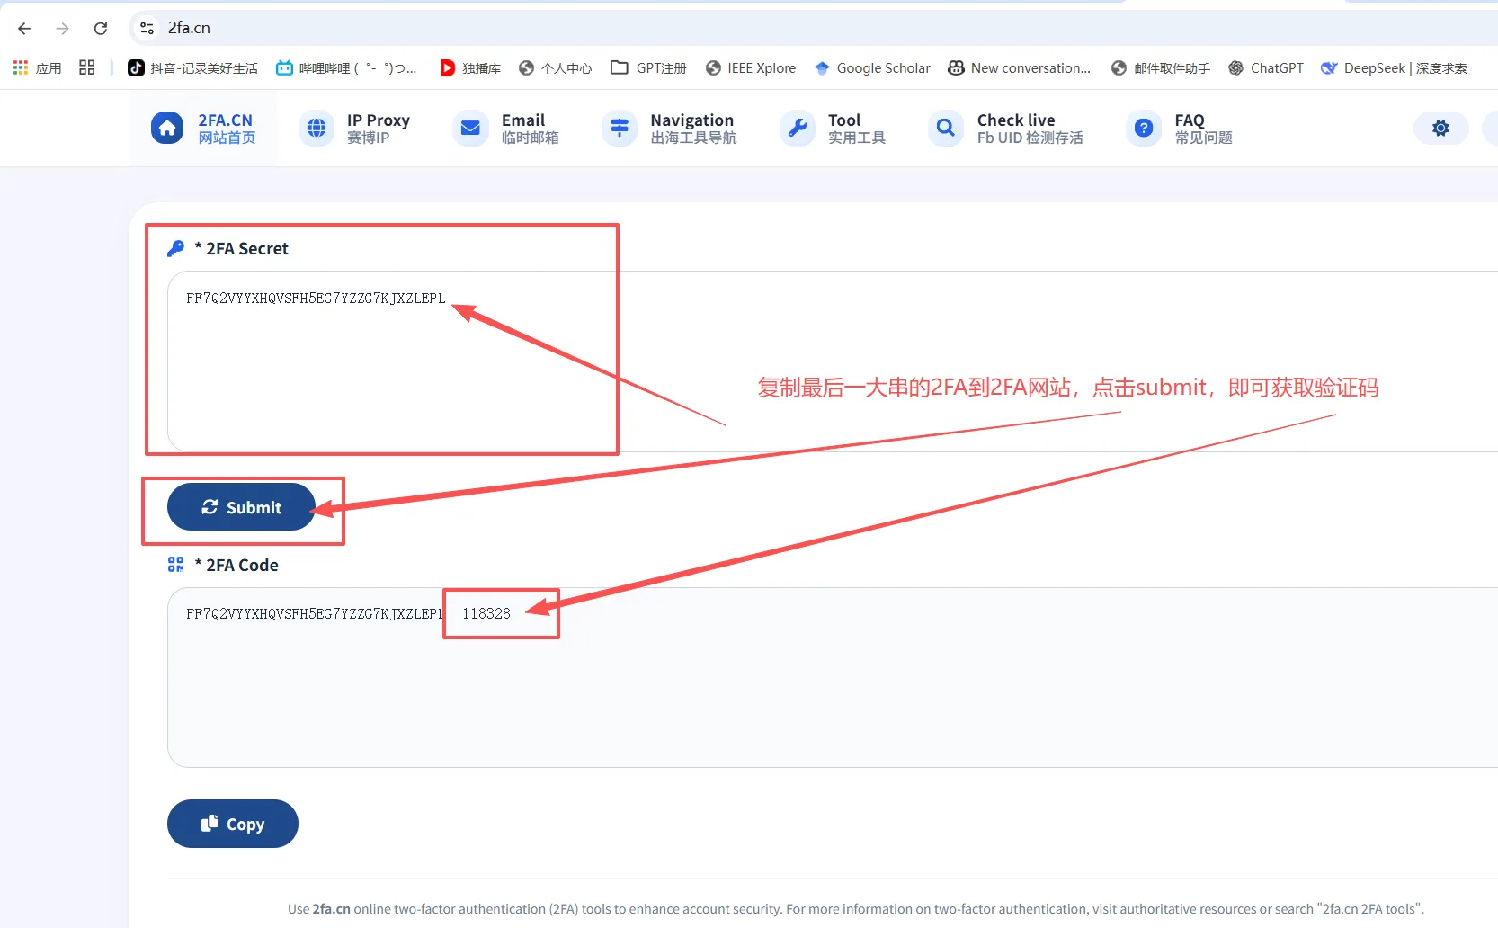Click the QR icon beside 2FA Code
The height and width of the screenshot is (928, 1498).
(176, 564)
